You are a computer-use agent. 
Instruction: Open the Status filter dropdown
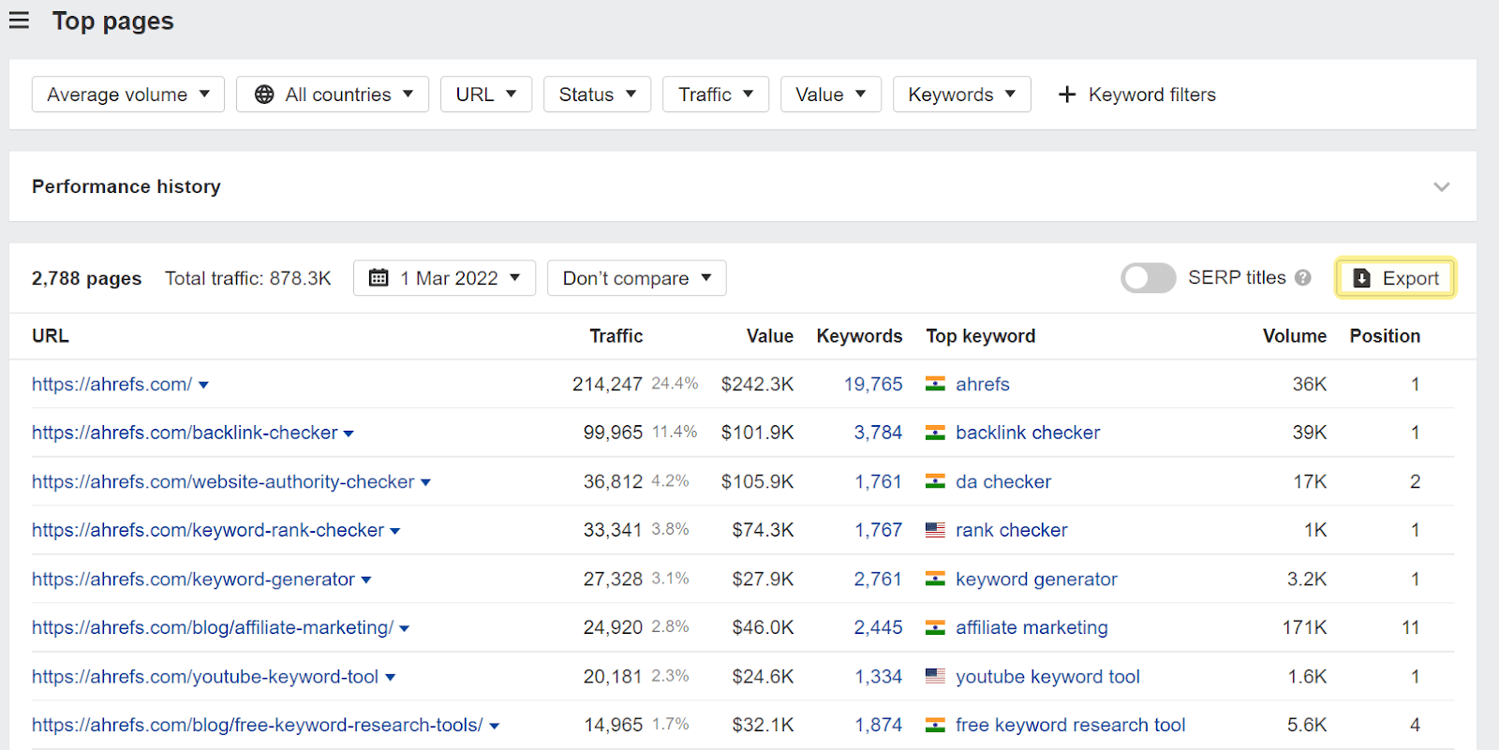(597, 95)
